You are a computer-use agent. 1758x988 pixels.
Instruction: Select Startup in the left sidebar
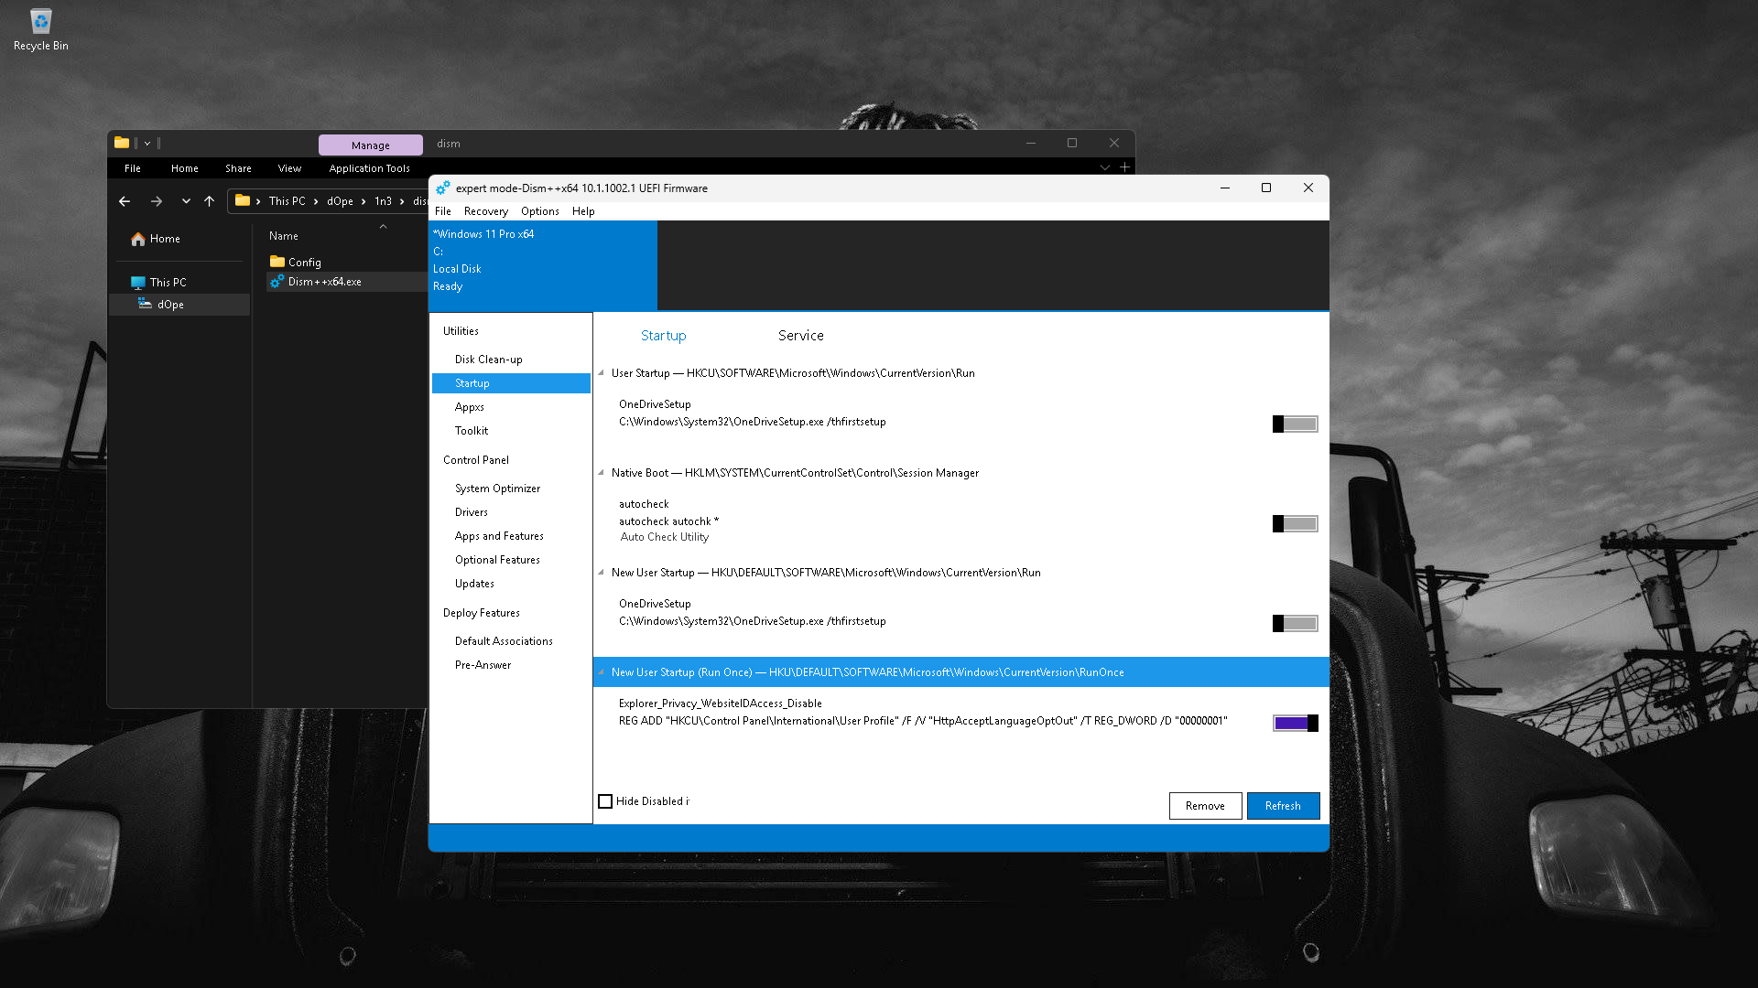[511, 383]
